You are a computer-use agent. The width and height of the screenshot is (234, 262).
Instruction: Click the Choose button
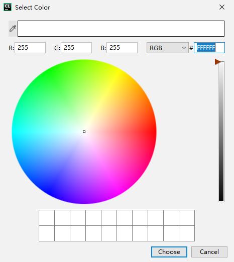point(169,252)
